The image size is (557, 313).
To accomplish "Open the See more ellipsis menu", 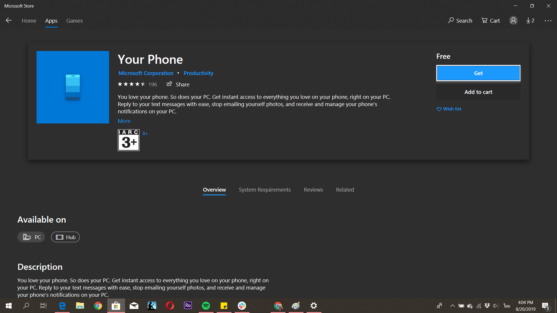I will (x=548, y=21).
